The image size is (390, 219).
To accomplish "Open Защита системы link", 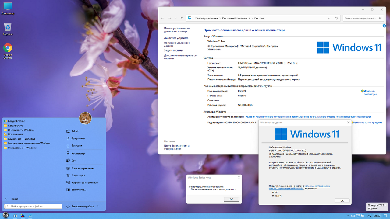I will (173, 50).
